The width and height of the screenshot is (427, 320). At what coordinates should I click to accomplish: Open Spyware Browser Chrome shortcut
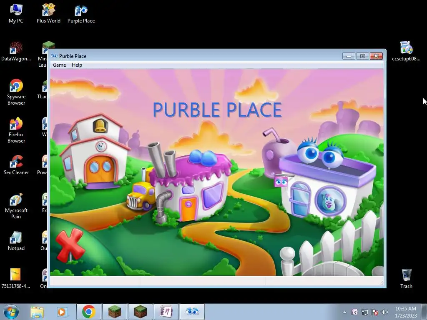coord(16,92)
